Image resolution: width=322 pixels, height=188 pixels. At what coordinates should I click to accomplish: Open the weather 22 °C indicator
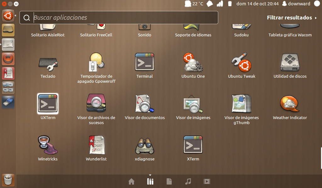pos(194,4)
